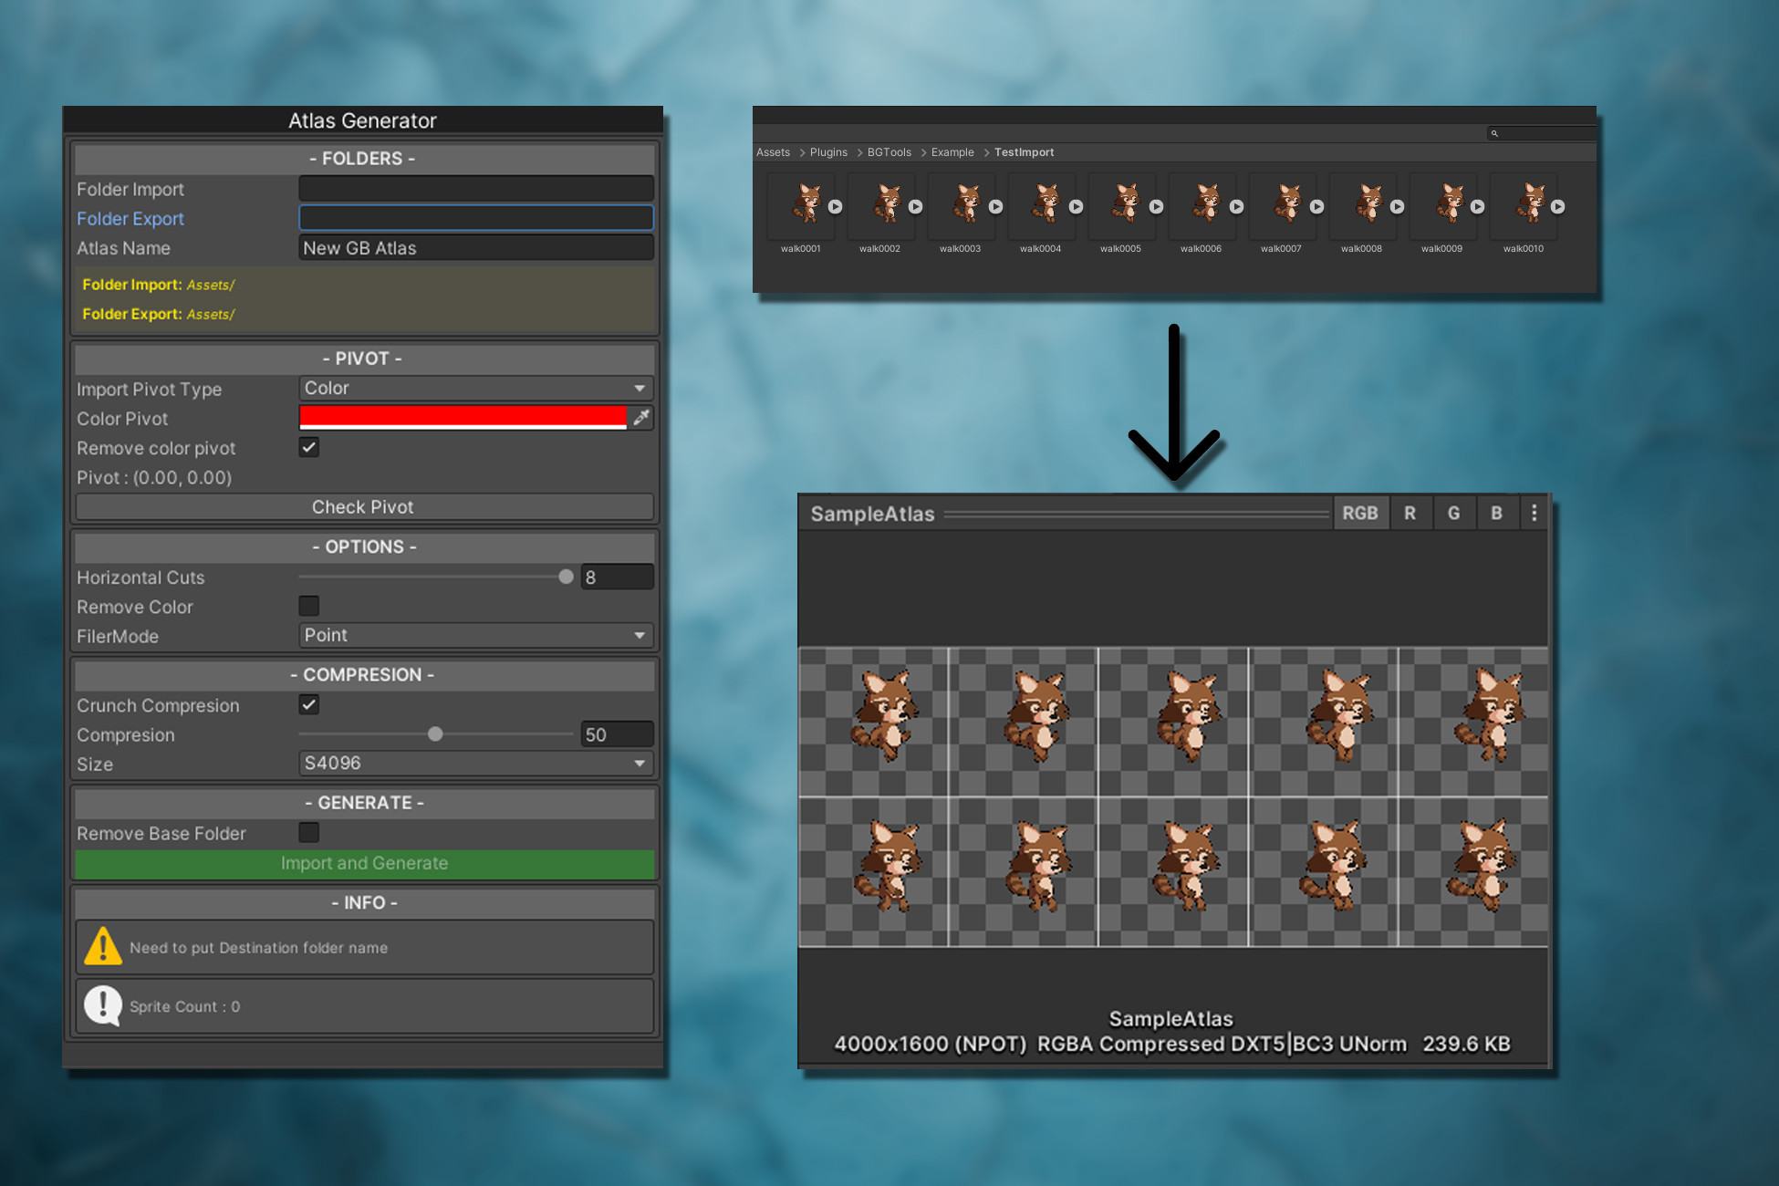Enable the Remove Color checkbox
This screenshot has height=1186, width=1779.
(x=309, y=606)
